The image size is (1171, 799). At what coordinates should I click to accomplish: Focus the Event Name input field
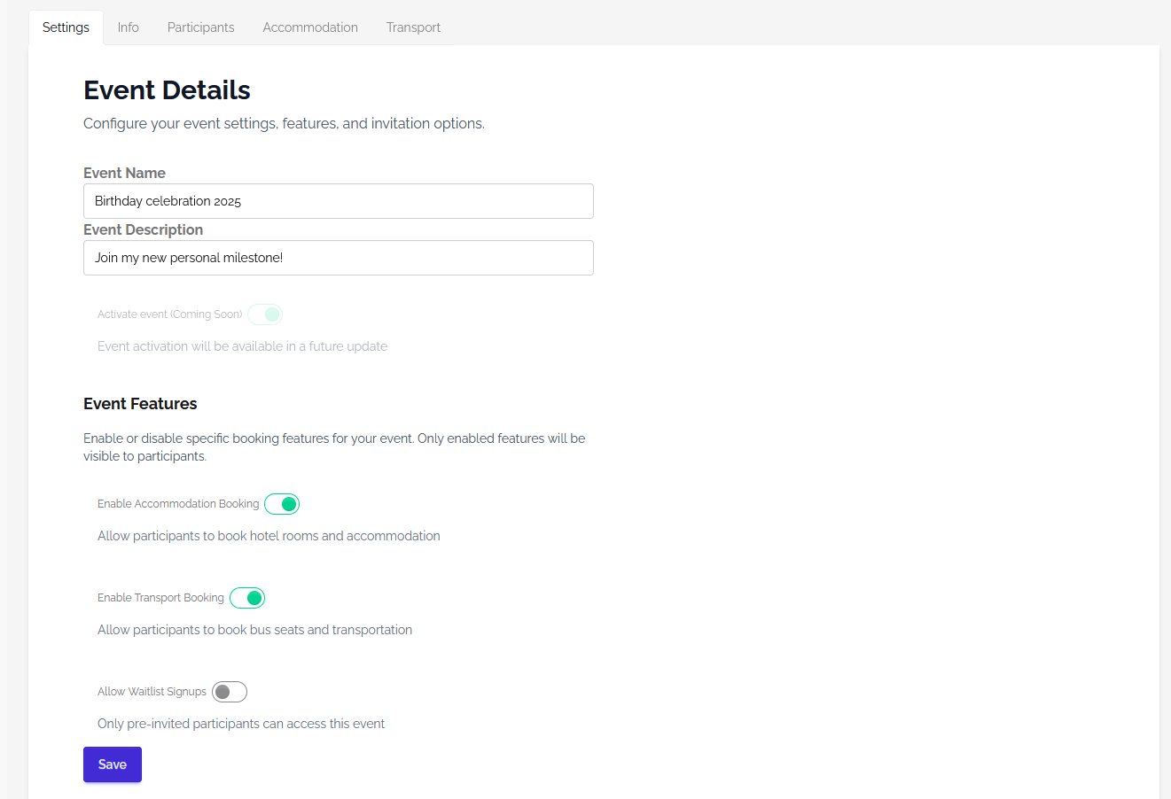pos(338,201)
